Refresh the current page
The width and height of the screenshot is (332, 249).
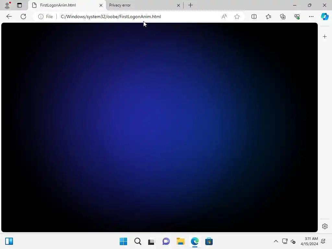(x=23, y=17)
